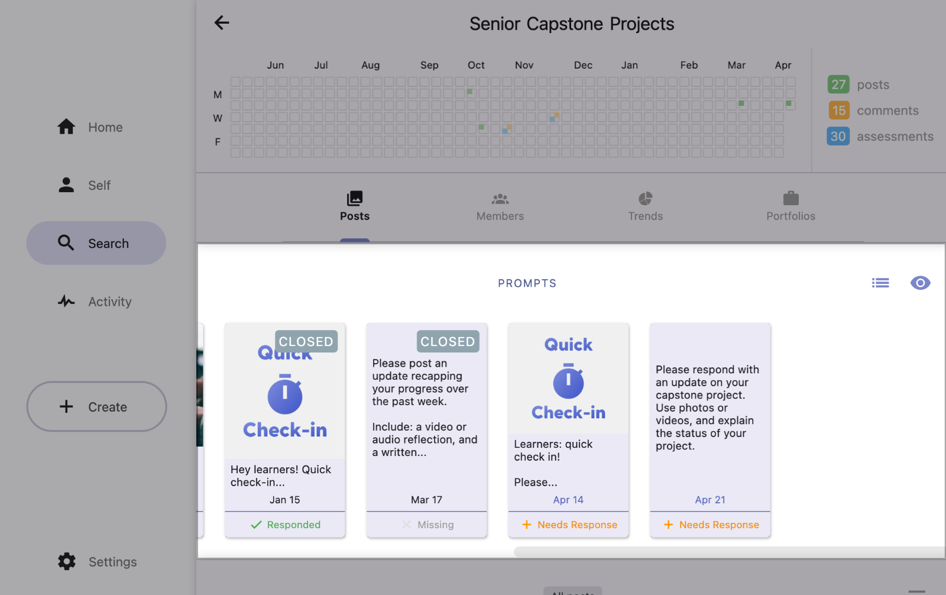The image size is (946, 595).
Task: Open the Jan 15 Quick Check-in card
Action: point(285,414)
